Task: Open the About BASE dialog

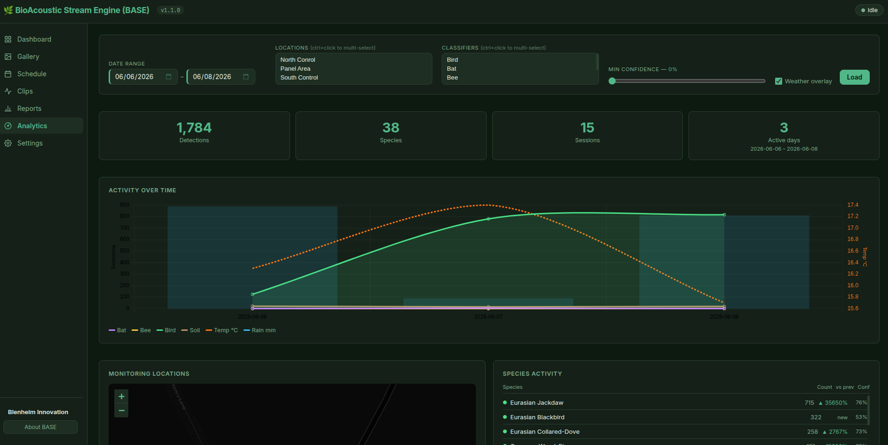Action: tap(40, 427)
